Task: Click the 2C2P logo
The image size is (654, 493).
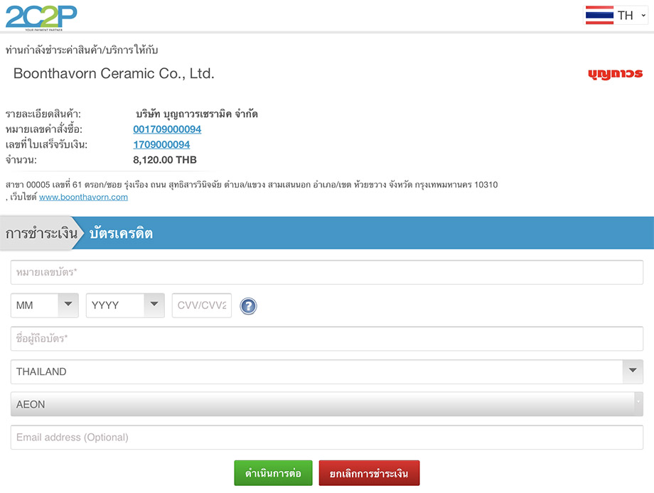Action: 41,16
